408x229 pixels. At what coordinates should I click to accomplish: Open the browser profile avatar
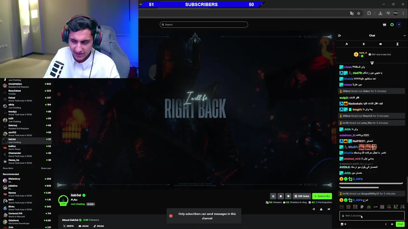coord(396,13)
